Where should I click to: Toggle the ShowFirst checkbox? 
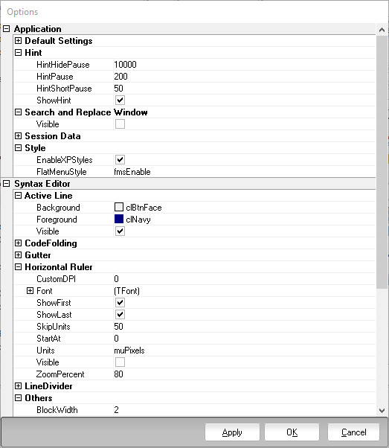pyautogui.click(x=120, y=303)
